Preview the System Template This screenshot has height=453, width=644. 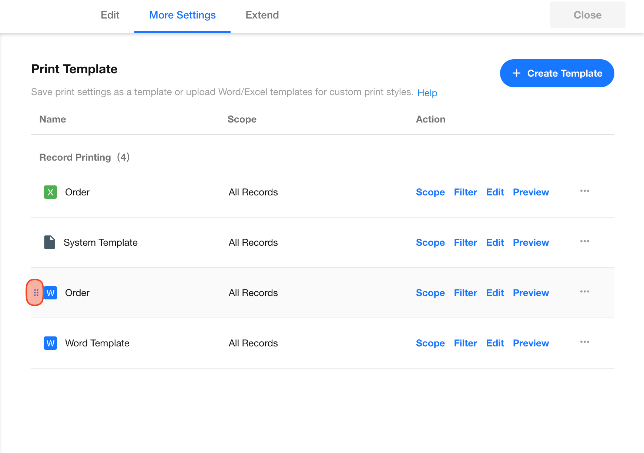(531, 242)
